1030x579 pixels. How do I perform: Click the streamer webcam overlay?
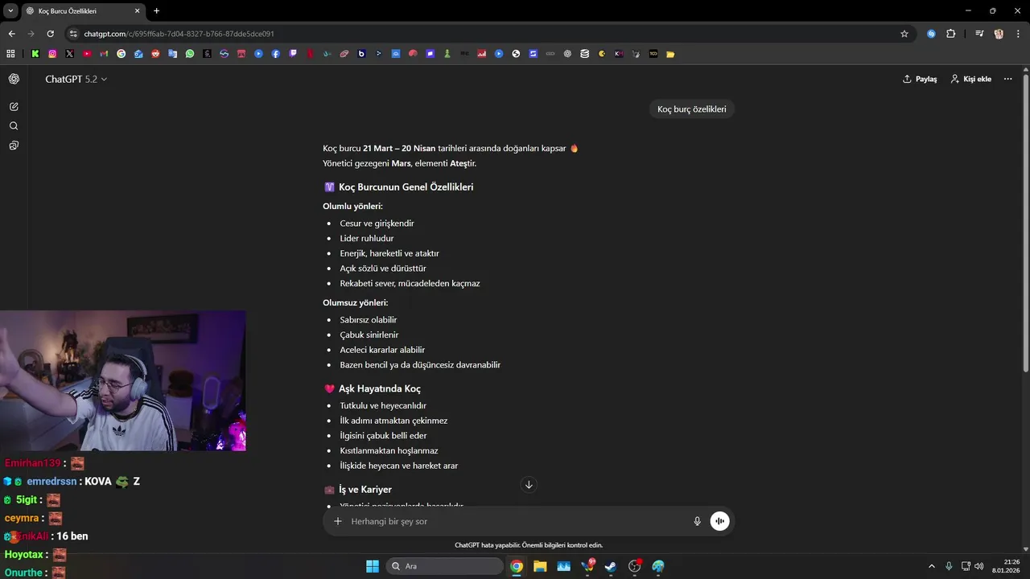pos(122,381)
